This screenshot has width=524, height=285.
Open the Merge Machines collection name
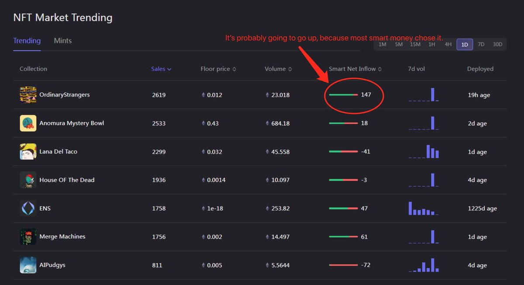tap(62, 236)
